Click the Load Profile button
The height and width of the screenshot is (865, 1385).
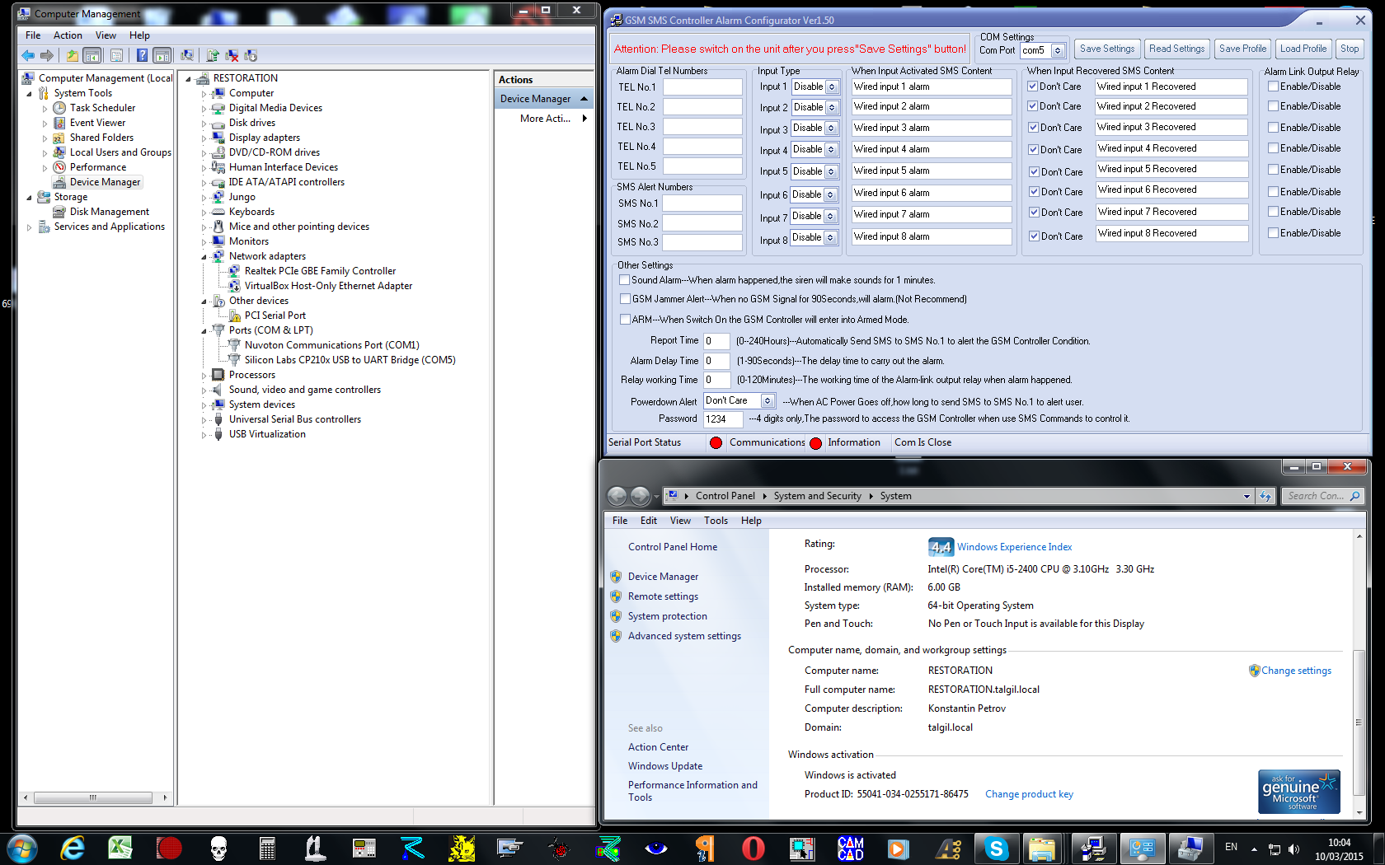pos(1303,49)
